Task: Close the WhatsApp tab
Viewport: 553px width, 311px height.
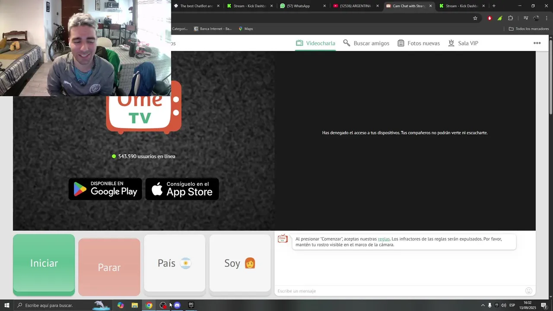Action: click(x=324, y=6)
